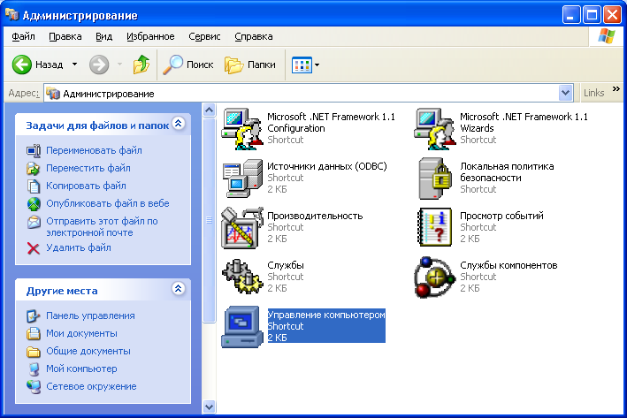Open the Панель управления link
The height and width of the screenshot is (418, 627).
[x=90, y=315]
